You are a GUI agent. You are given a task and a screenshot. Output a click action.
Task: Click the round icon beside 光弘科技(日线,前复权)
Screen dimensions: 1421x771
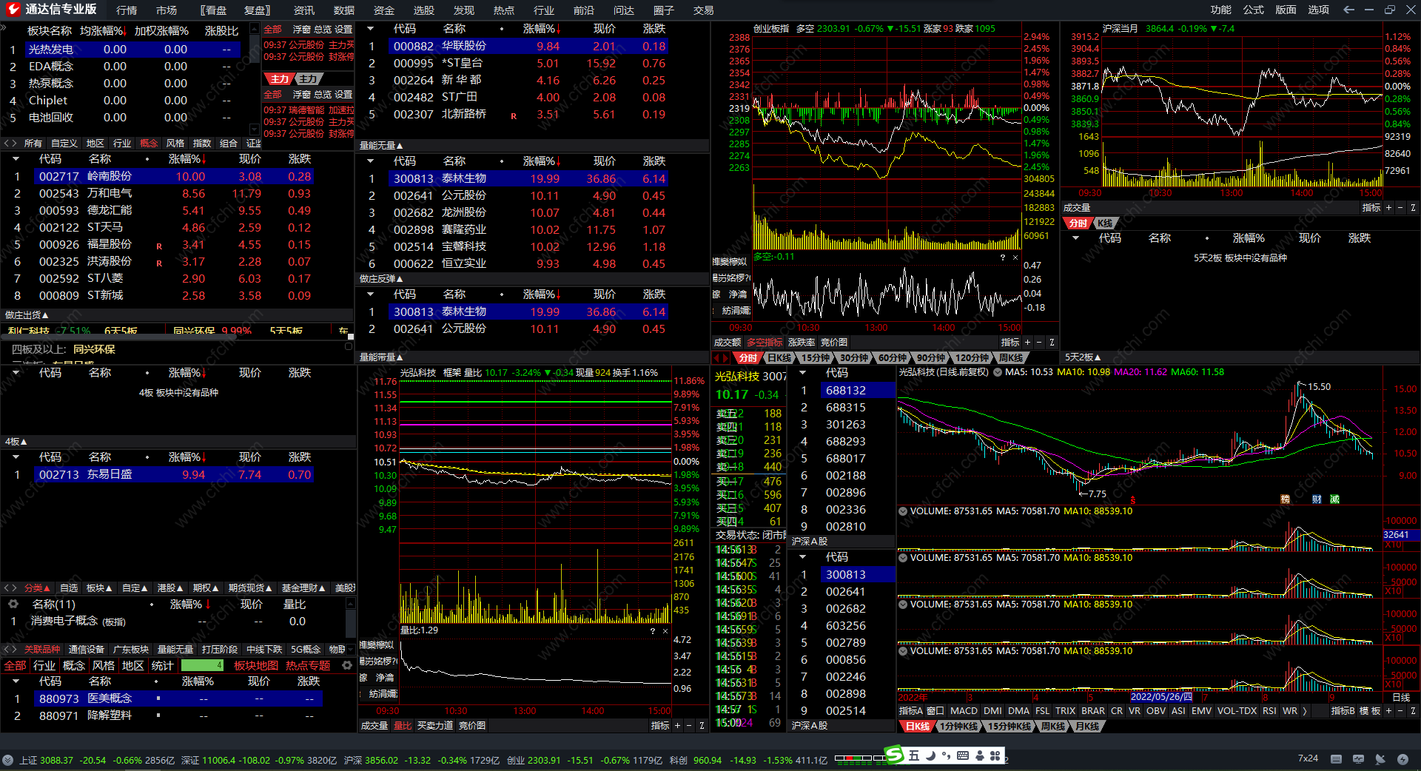click(x=997, y=372)
